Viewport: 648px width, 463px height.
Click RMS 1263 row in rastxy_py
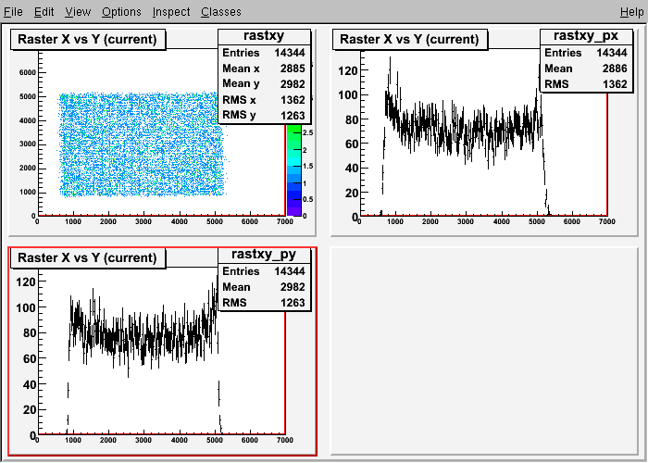264,303
